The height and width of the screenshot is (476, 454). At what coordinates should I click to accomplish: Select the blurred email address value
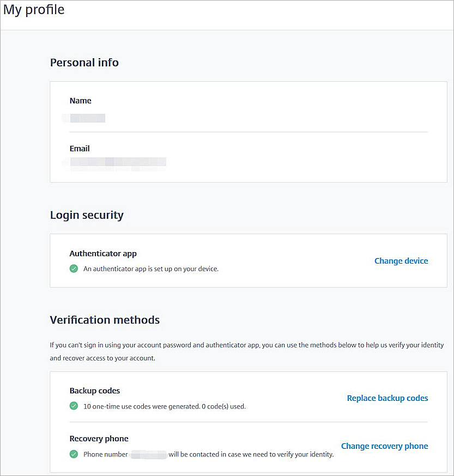(x=114, y=162)
